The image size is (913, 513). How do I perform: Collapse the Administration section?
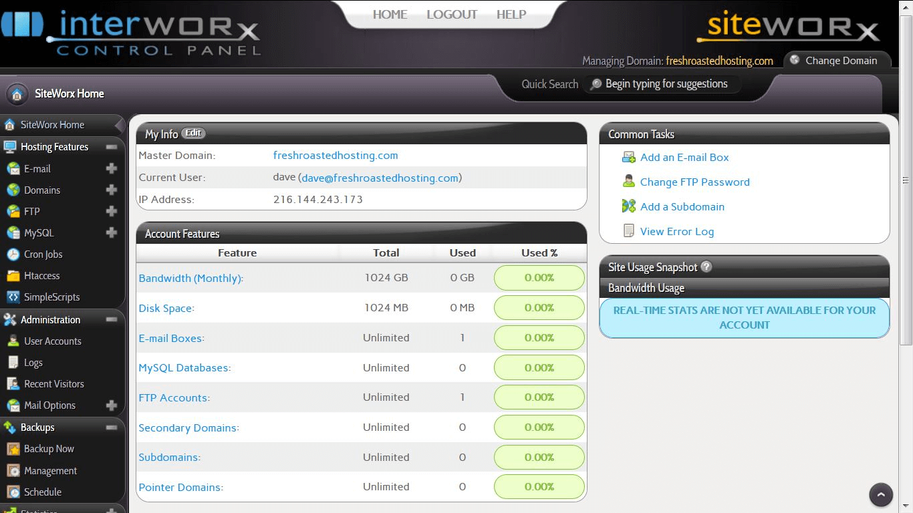point(112,320)
